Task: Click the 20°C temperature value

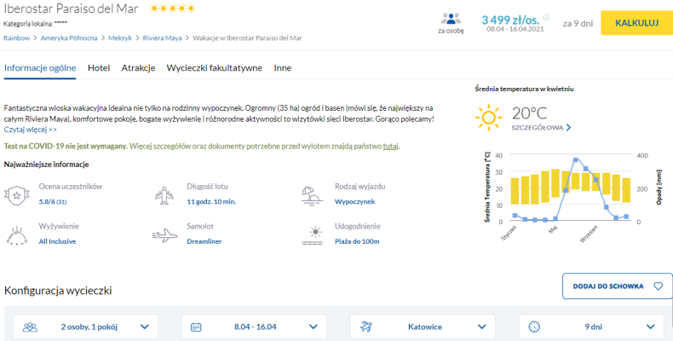Action: click(529, 113)
